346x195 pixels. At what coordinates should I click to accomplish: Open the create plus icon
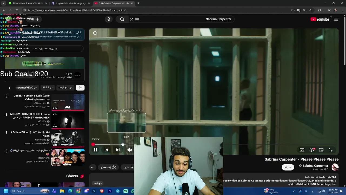coord(37,19)
